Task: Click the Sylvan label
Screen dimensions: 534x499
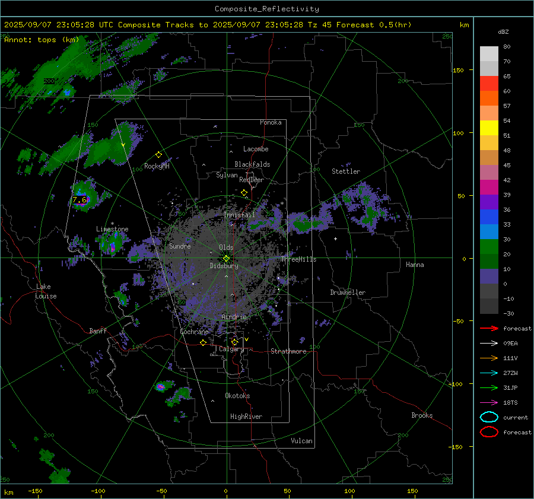Action: coord(227,175)
